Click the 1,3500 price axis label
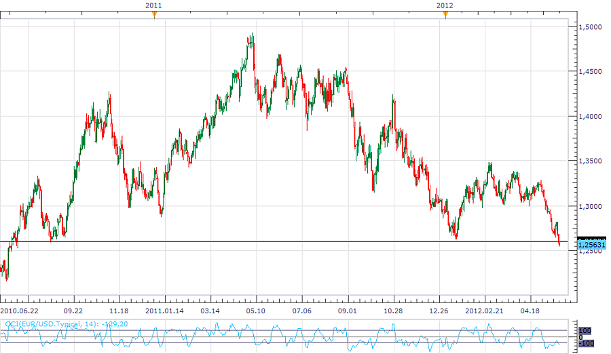Image resolution: width=611 pixels, height=354 pixels. coord(589,161)
